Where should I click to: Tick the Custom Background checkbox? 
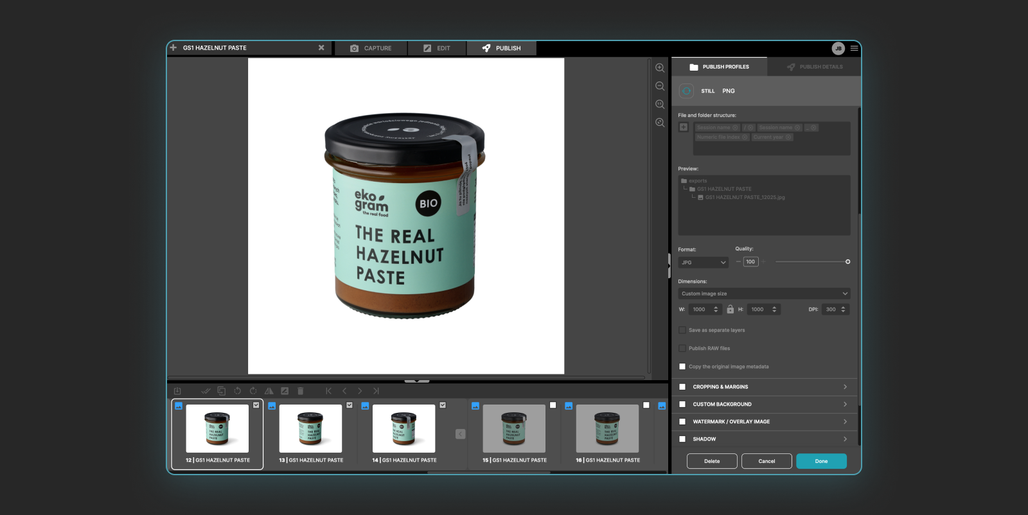pyautogui.click(x=682, y=405)
